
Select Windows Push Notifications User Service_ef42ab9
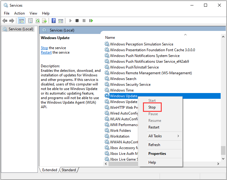click(149, 62)
